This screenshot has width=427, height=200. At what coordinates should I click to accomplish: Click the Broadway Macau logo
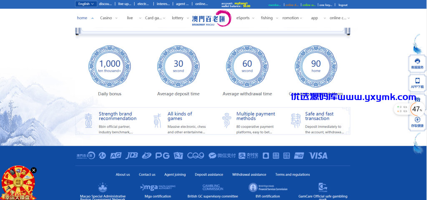tap(211, 18)
